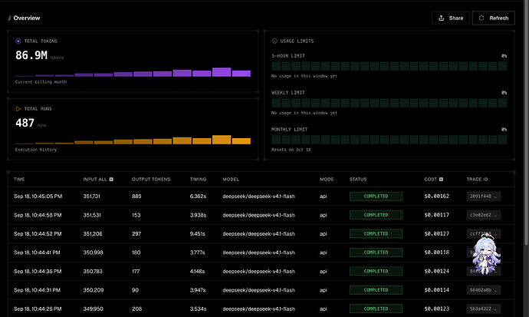Open the Share button
Viewport: 529px width, 317px height.
click(x=451, y=18)
